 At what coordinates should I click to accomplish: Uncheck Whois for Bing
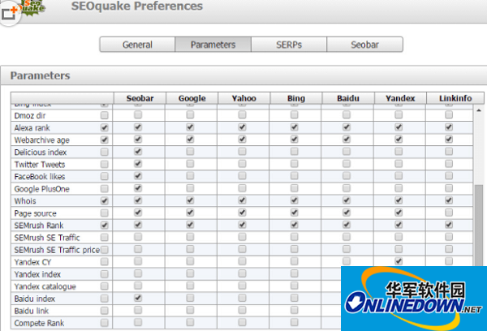[x=295, y=200]
